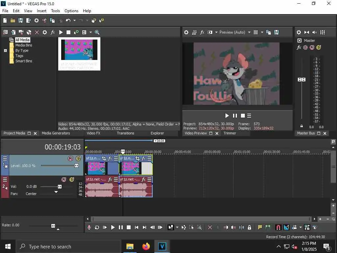The height and width of the screenshot is (253, 337).
Task: Open the Tools menu
Action: [55, 11]
